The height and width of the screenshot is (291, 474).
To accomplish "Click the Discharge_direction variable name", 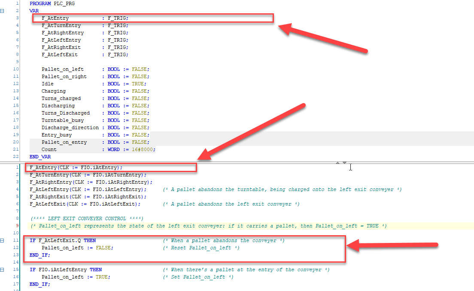I will (x=70, y=127).
